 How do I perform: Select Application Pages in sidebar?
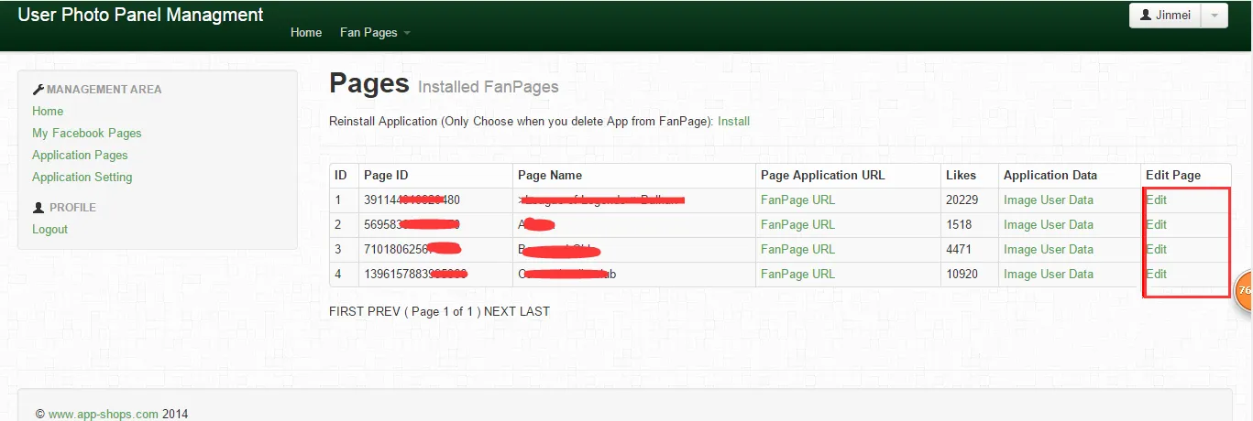80,155
